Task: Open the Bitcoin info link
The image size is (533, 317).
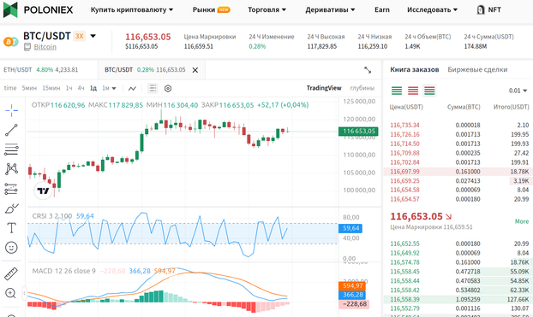Action: (45, 47)
